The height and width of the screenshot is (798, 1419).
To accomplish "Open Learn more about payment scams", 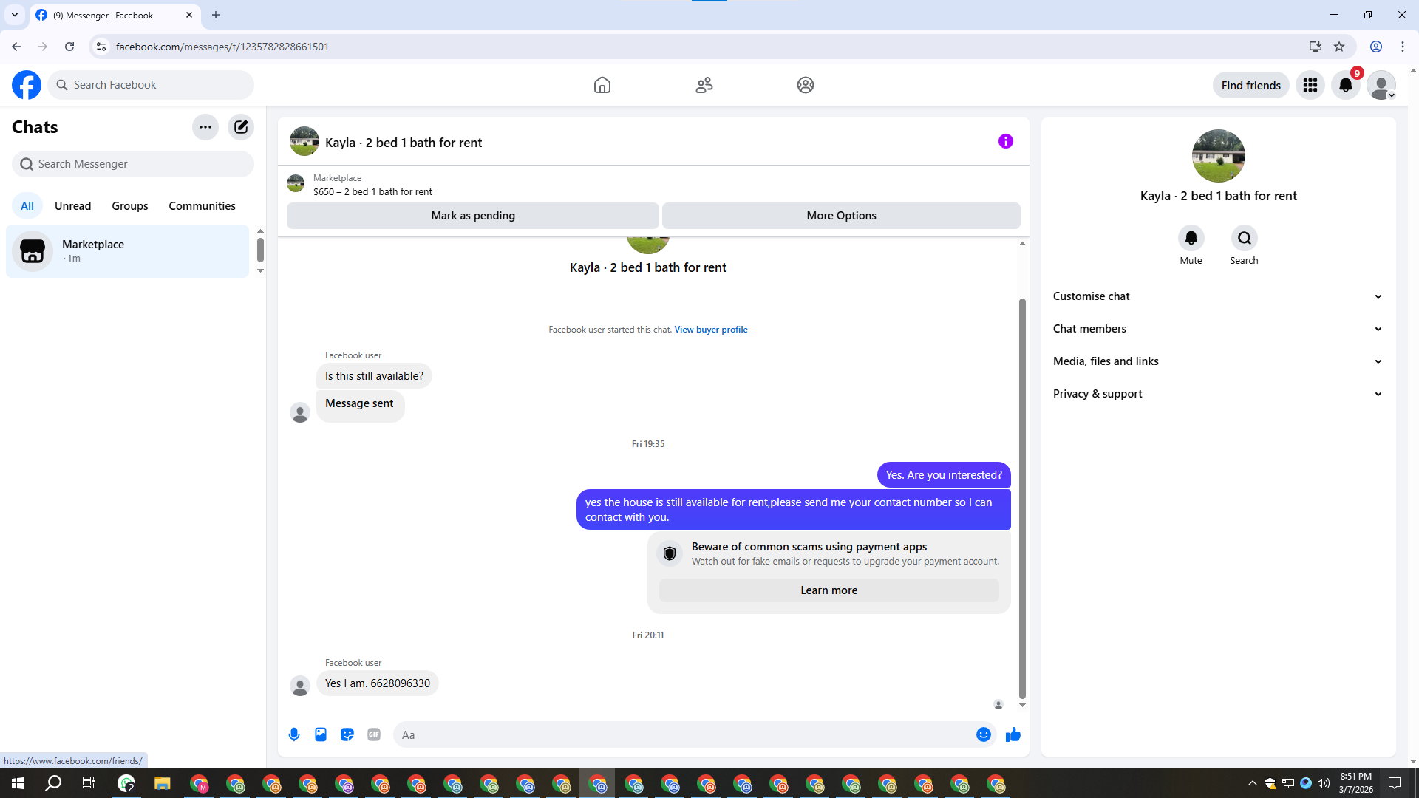I will click(828, 590).
